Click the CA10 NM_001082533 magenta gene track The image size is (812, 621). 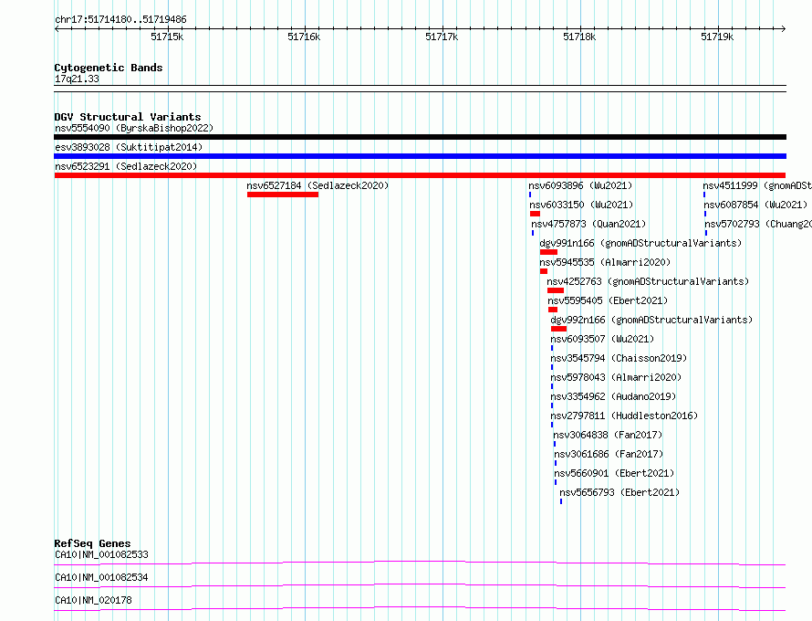(x=420, y=563)
